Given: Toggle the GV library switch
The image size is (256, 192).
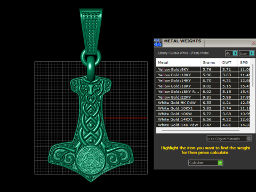Looking at the screenshot, I should (235, 53).
